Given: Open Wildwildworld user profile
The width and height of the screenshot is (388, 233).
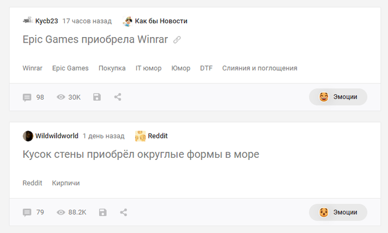Looking at the screenshot, I should (57, 136).
